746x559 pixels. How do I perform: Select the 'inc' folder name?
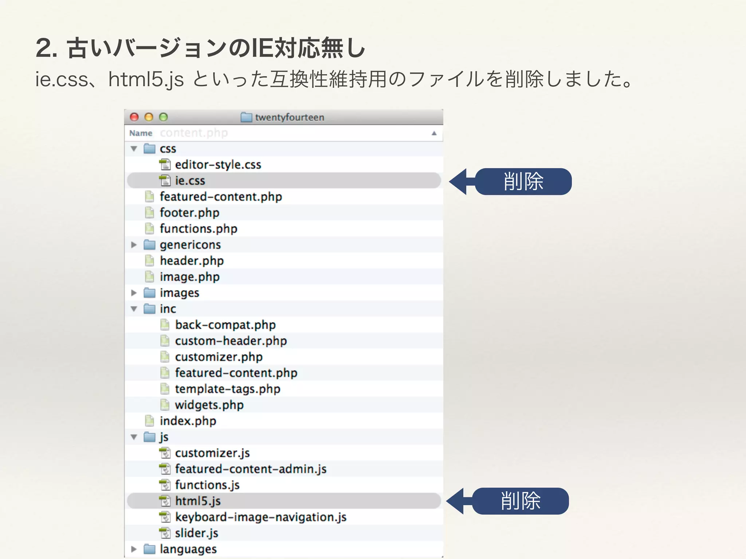point(168,309)
